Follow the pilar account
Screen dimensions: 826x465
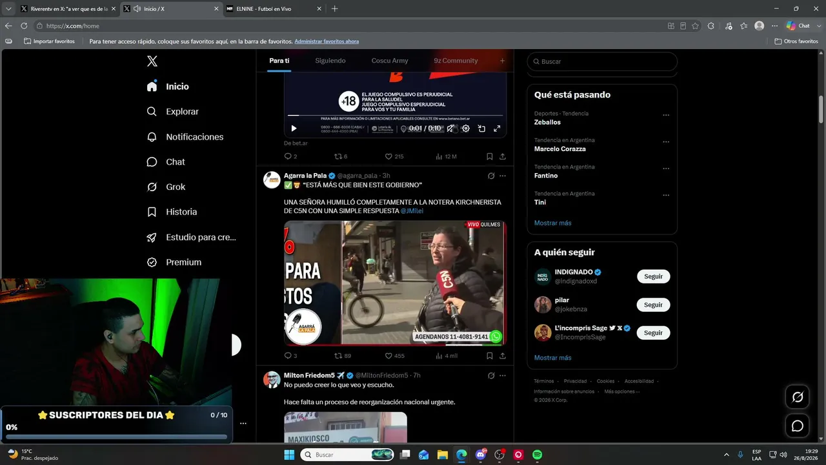(x=653, y=305)
